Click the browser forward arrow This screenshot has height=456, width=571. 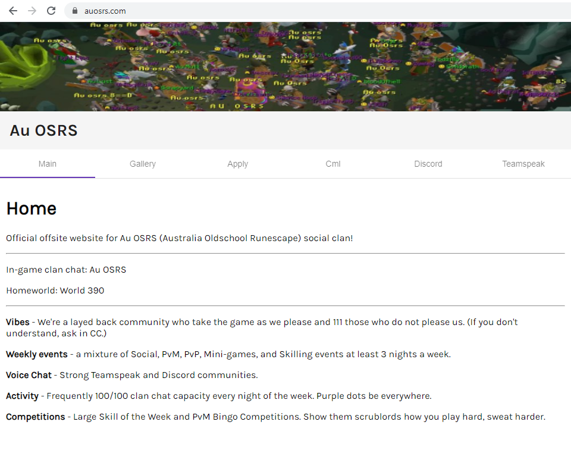(32, 11)
